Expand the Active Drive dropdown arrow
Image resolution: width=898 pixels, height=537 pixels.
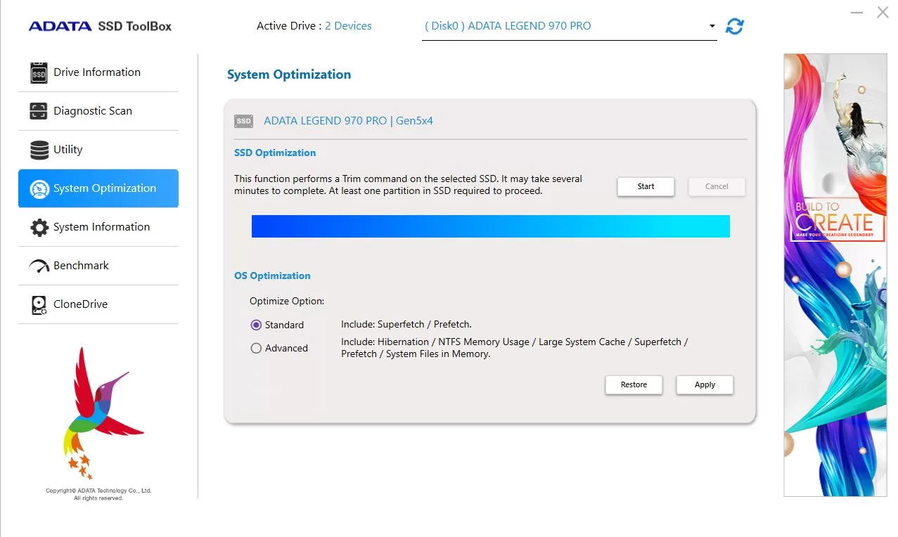click(x=712, y=26)
